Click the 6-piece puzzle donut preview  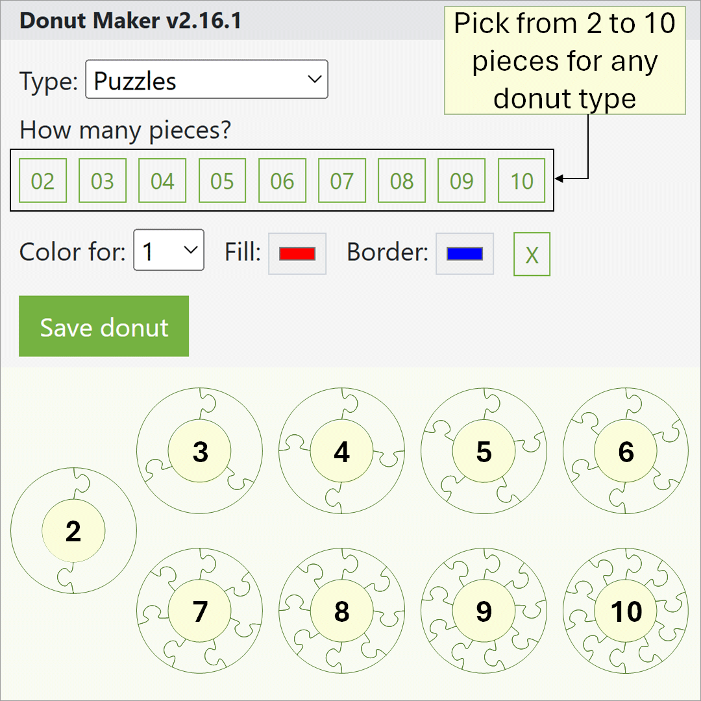point(625,450)
